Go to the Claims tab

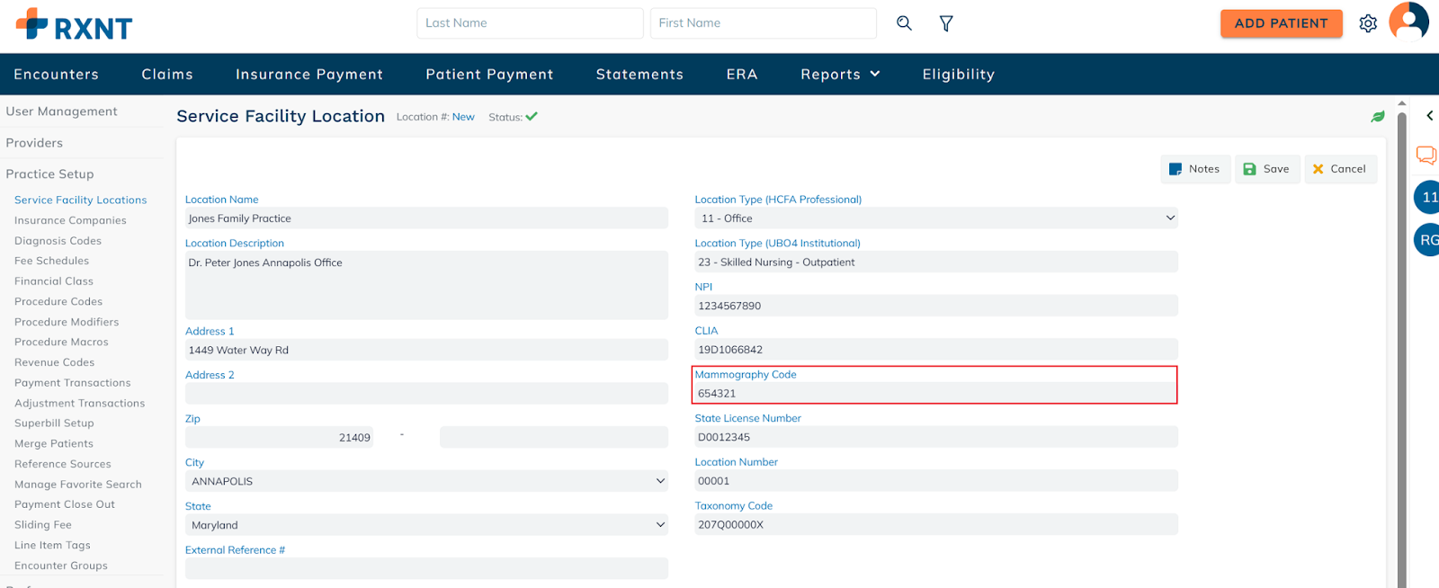point(167,75)
